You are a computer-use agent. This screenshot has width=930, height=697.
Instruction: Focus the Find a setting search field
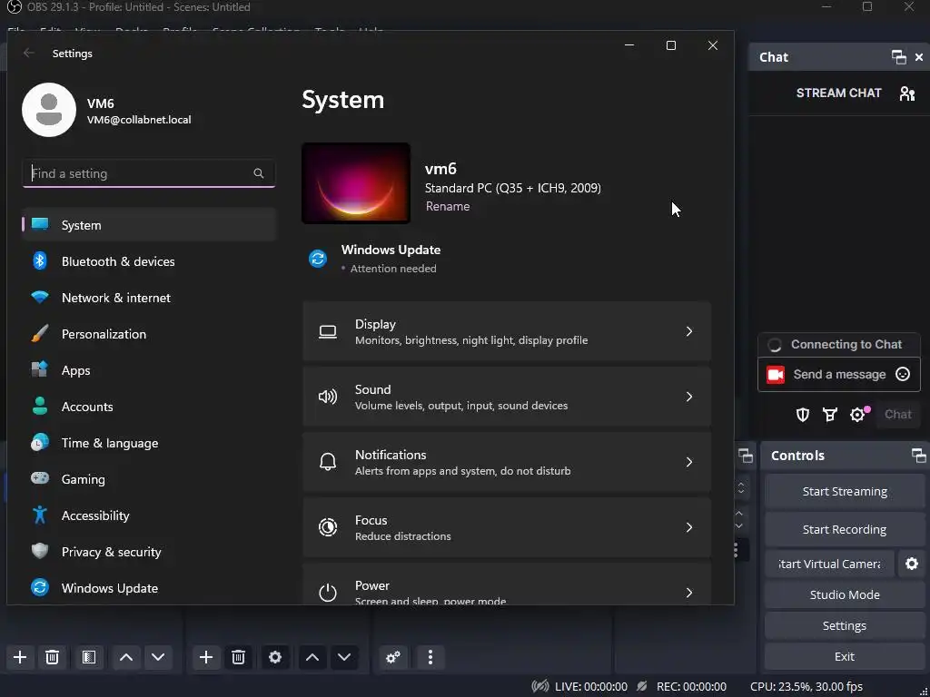tap(149, 173)
